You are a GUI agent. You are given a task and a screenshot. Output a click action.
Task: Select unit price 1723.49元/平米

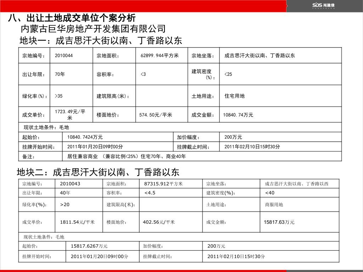click(x=70, y=115)
